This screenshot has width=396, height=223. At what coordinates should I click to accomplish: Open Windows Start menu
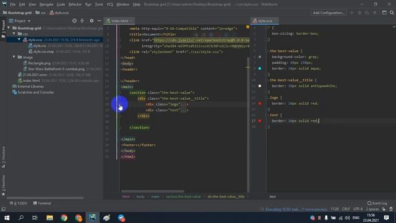pos(7,217)
